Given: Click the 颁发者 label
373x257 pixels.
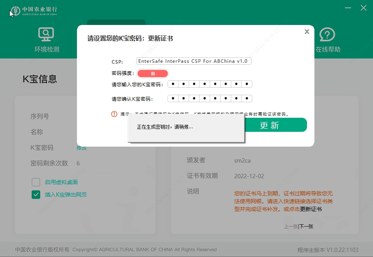Looking at the screenshot, I should tap(196, 160).
